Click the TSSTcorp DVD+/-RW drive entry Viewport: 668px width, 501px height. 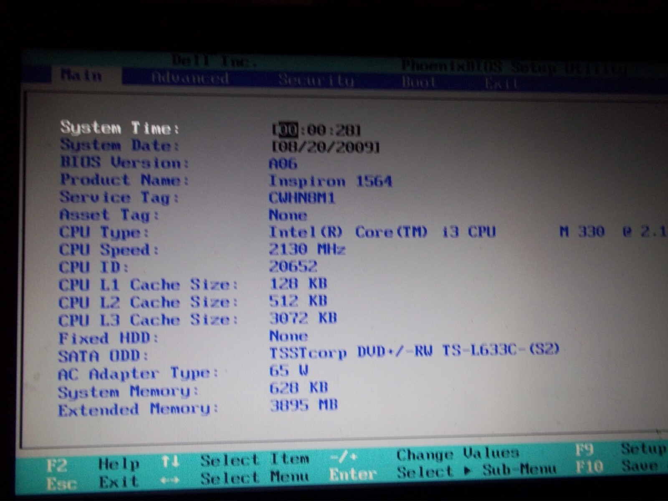(x=414, y=352)
